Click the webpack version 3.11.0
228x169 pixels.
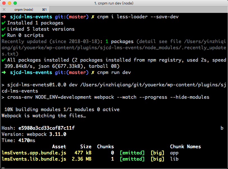pos(58,134)
